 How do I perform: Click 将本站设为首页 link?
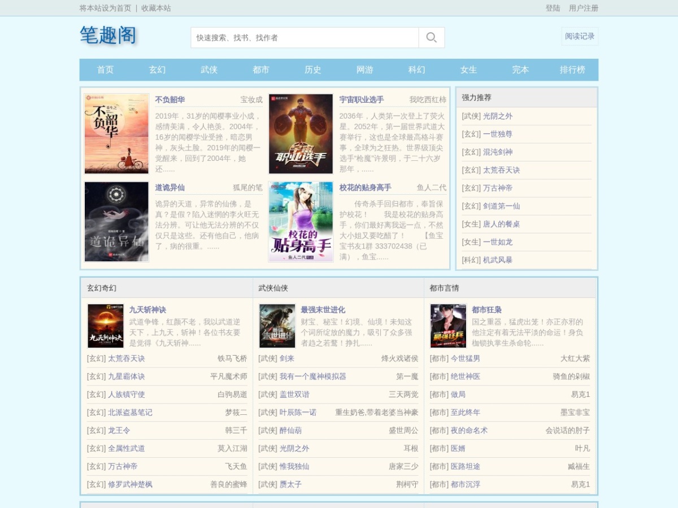(105, 8)
